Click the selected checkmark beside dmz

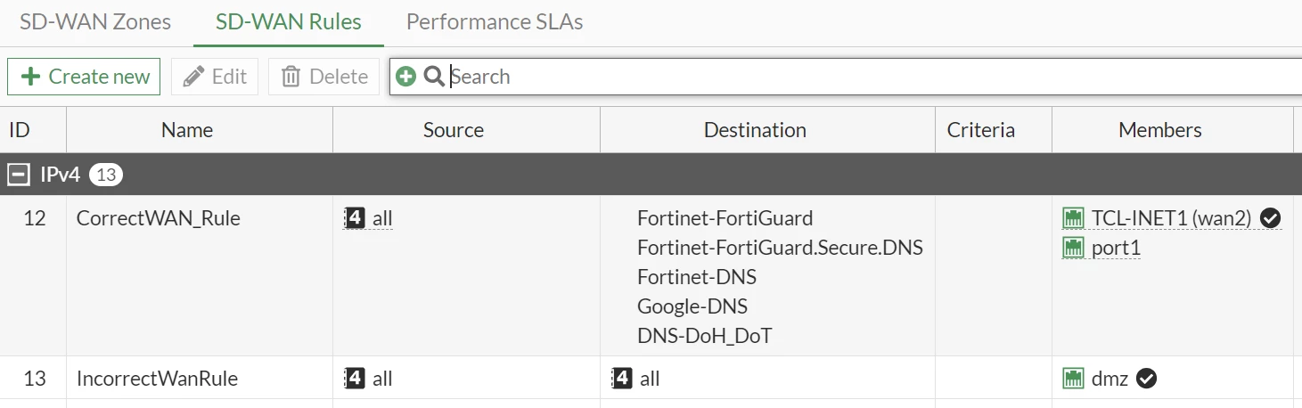point(1147,379)
